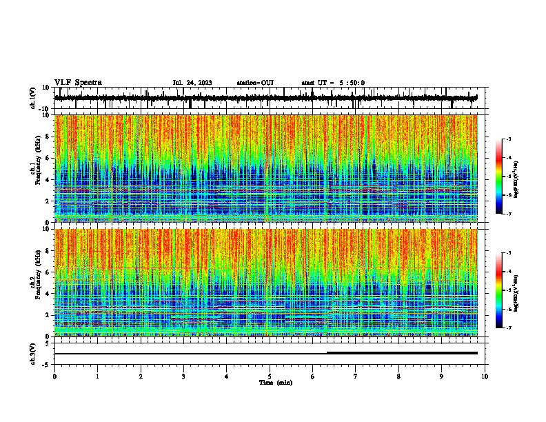Image resolution: width=546 pixels, height=422 pixels.
Task: Click time axis tick label '5'
Action: point(270,376)
